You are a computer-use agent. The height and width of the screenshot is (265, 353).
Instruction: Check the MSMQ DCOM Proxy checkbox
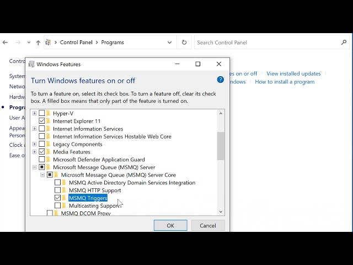click(x=50, y=213)
